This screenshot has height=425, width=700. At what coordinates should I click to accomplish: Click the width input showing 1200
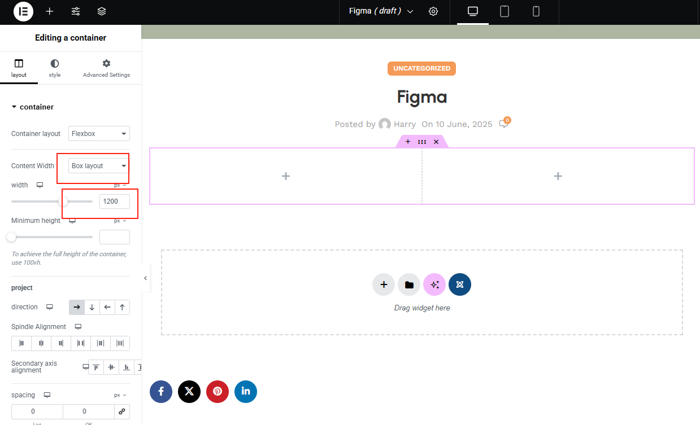coord(114,201)
